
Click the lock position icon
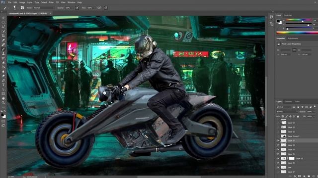coord(290,117)
